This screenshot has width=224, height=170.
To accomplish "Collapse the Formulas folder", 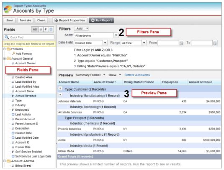I will (x=5, y=49).
